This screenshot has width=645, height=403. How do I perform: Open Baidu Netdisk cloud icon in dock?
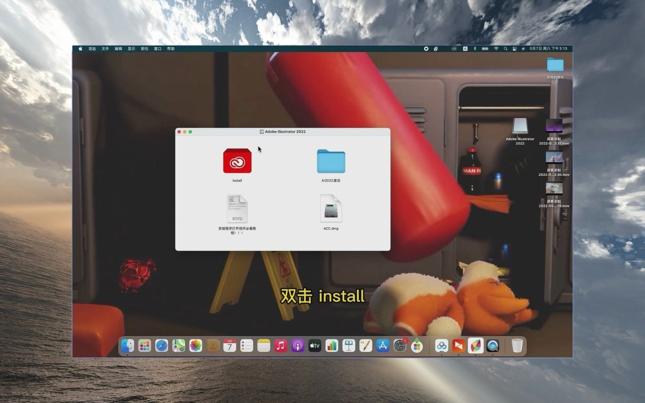coord(442,346)
